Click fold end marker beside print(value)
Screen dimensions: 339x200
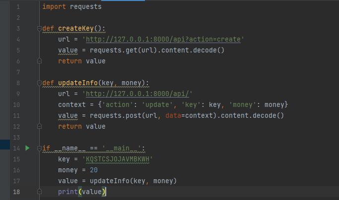click(39, 192)
